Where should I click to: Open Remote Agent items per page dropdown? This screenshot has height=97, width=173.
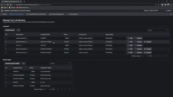[45, 89]
